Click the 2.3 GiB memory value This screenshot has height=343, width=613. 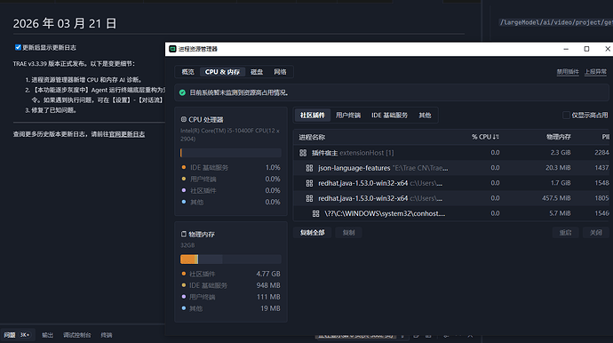click(561, 153)
